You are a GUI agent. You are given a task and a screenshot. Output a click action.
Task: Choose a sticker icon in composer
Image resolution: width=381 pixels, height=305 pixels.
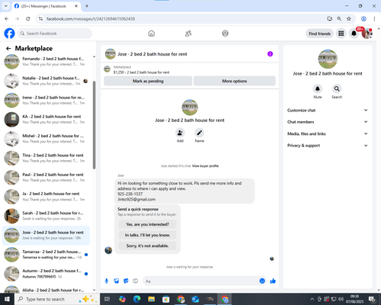pos(126,281)
